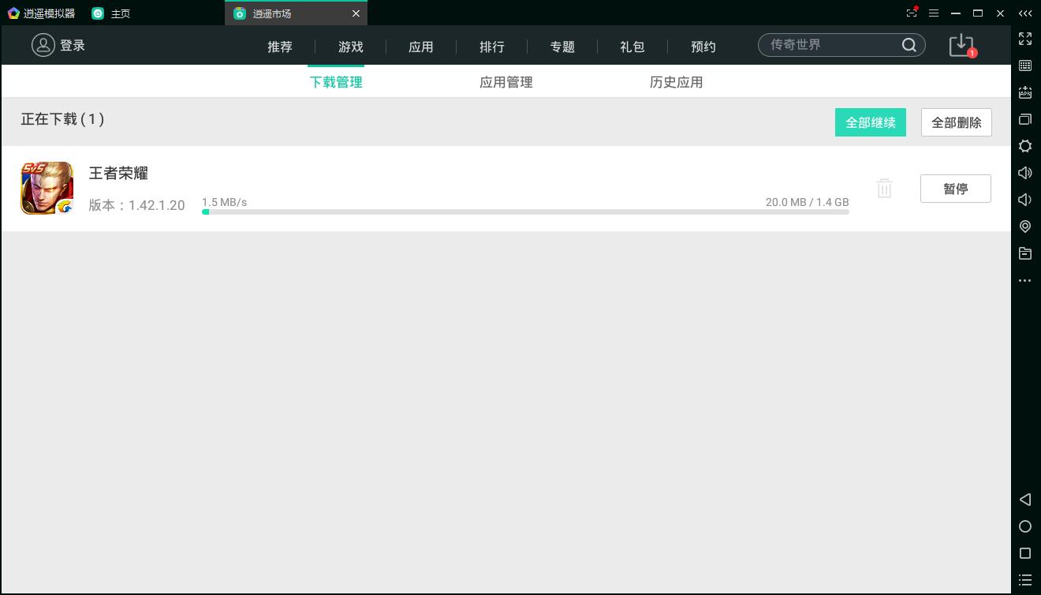Collapse sidebar with triple chevron icon
Screen dimensions: 1041x595
pos(1025,13)
